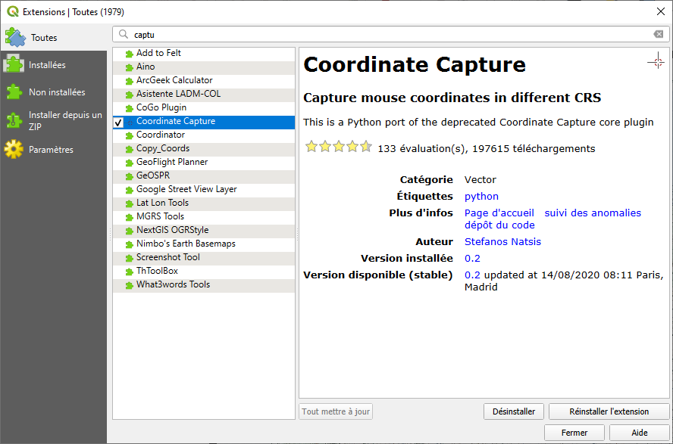Follow the suivi des anomalies link
673x444 pixels.
click(593, 213)
